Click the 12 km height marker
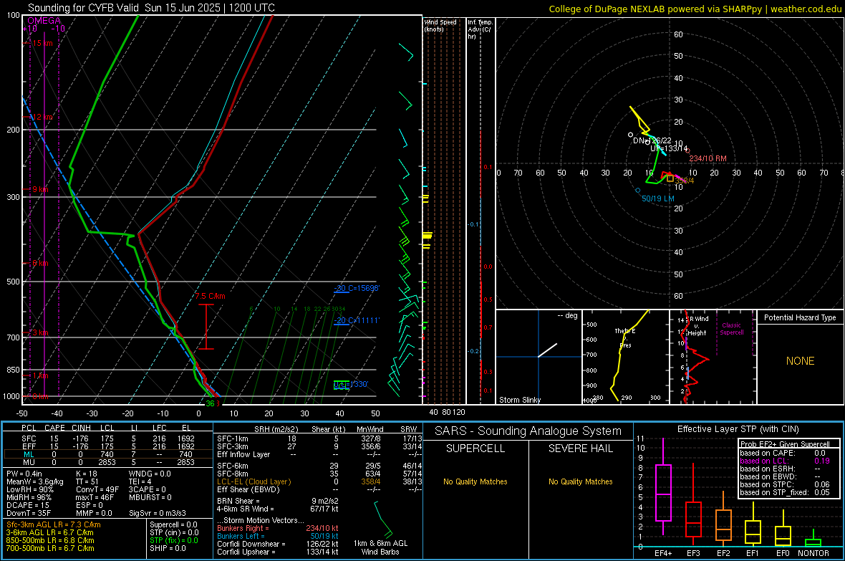This screenshot has width=845, height=561. coord(42,117)
